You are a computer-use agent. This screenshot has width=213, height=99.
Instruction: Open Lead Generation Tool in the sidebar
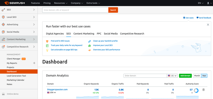pyautogui.click(x=16, y=76)
